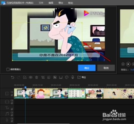The width and height of the screenshot is (134, 124).
Task: Mute the voiceover track
Action: point(12,118)
